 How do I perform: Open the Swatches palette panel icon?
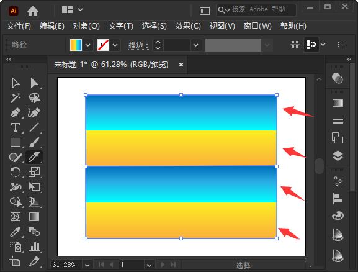click(x=338, y=215)
